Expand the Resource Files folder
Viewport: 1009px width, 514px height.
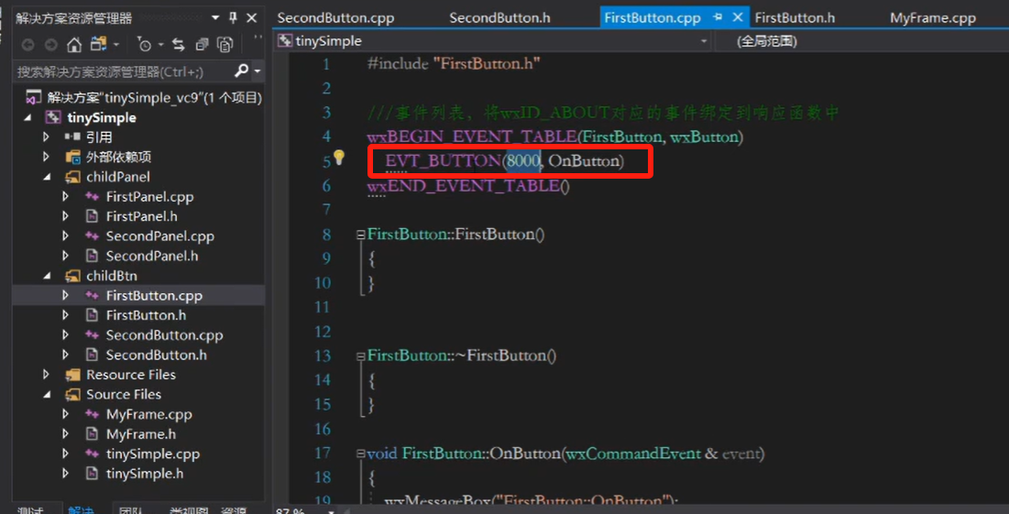(46, 375)
